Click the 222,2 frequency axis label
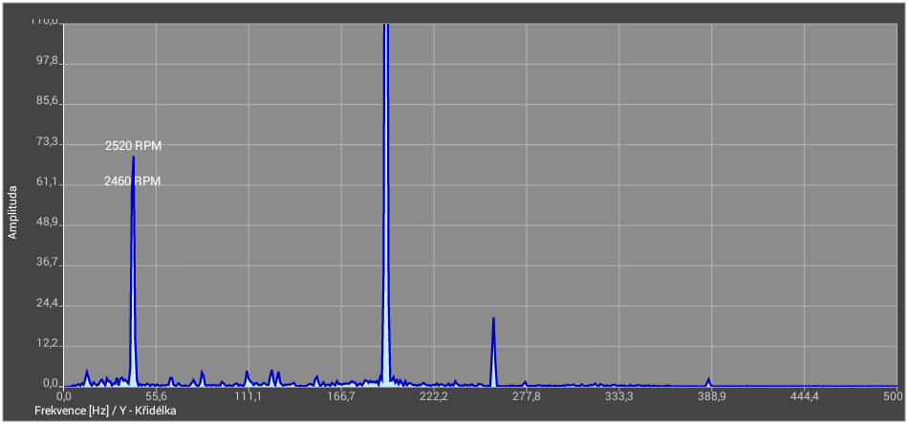 [x=434, y=396]
